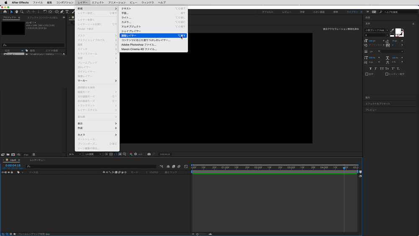Select the Type (T) tool
419x236 pixels.
[x=67, y=12]
